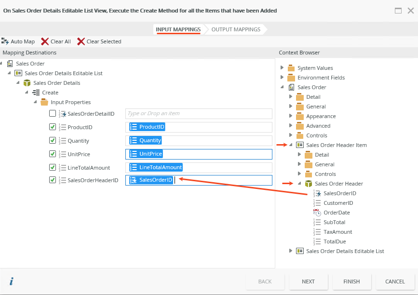The width and height of the screenshot is (418, 295).
Task: Expand the System Values node
Action: 282,68
